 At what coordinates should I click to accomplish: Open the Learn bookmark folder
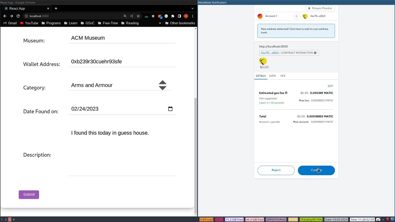click(70, 23)
